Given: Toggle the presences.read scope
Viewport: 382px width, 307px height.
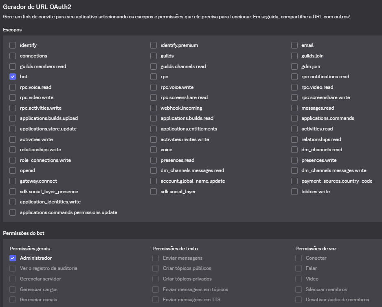Looking at the screenshot, I should click(154, 160).
